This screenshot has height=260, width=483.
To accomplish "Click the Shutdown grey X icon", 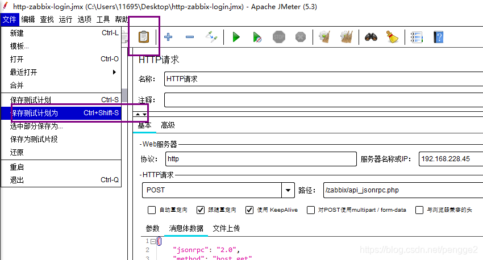I will point(301,37).
